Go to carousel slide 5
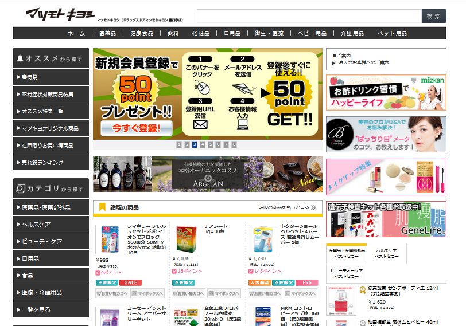Screen dimensions: 466x326 point(211,144)
